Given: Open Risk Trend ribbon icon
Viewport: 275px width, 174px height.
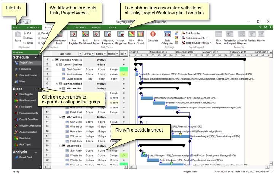Looking at the screenshot, I should coord(140,34).
